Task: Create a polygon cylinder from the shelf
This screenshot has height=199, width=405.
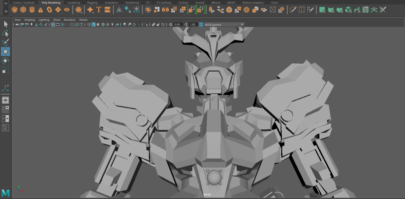Action: click(x=32, y=10)
